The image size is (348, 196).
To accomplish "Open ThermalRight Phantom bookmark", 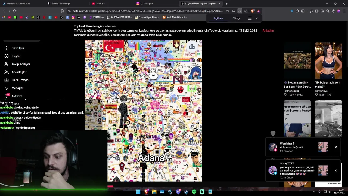I will point(147,17).
